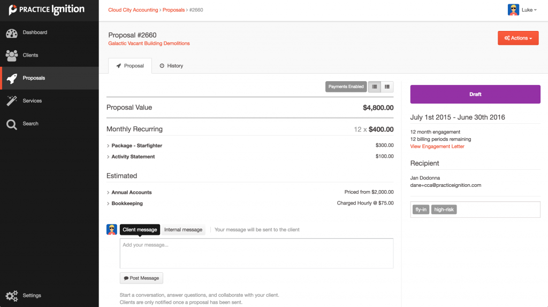Click into the Add your message text box

coord(256,253)
